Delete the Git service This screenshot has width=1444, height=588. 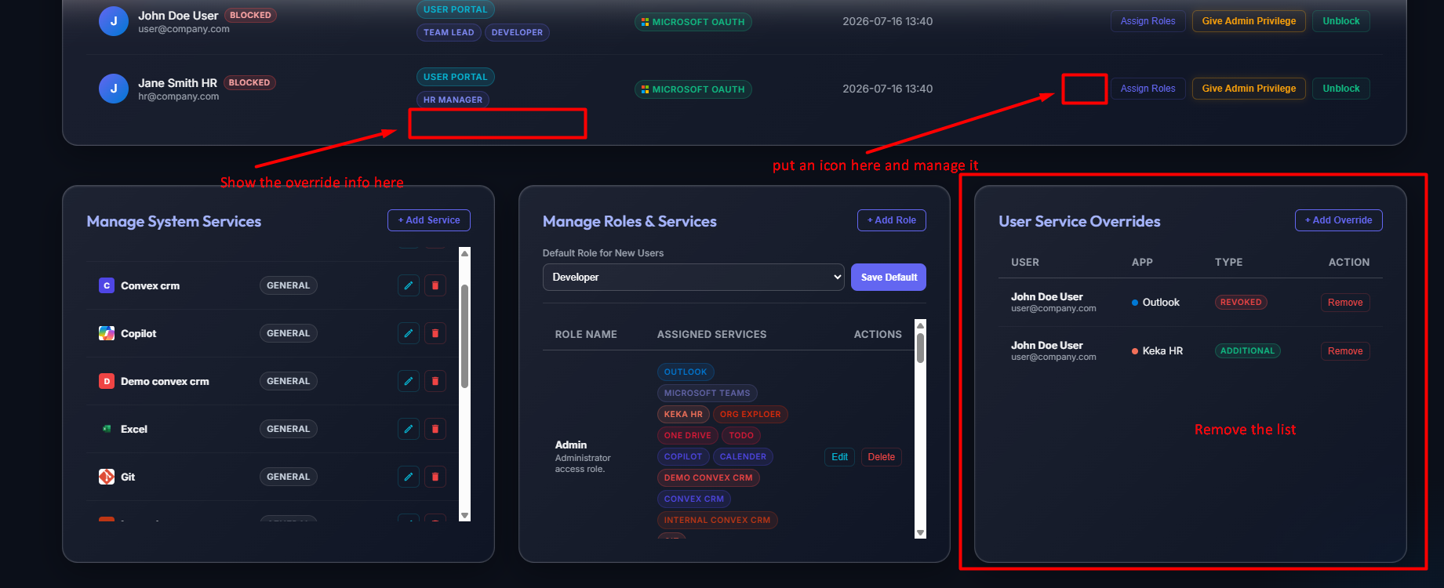point(435,477)
